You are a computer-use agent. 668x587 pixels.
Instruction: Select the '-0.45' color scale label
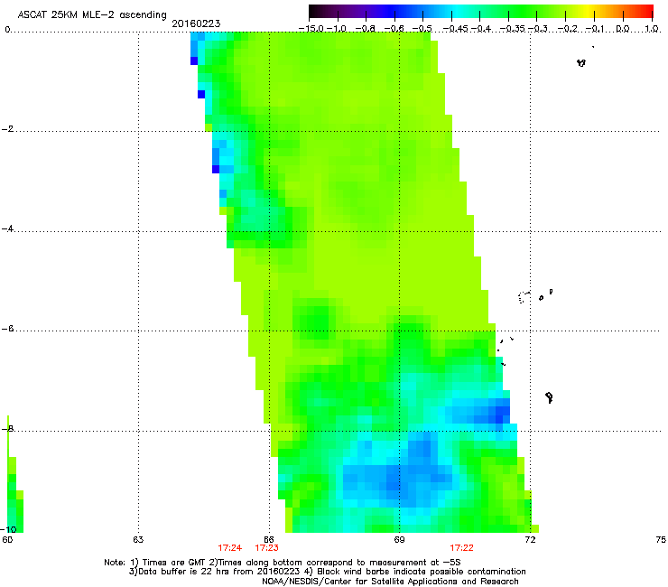(456, 29)
